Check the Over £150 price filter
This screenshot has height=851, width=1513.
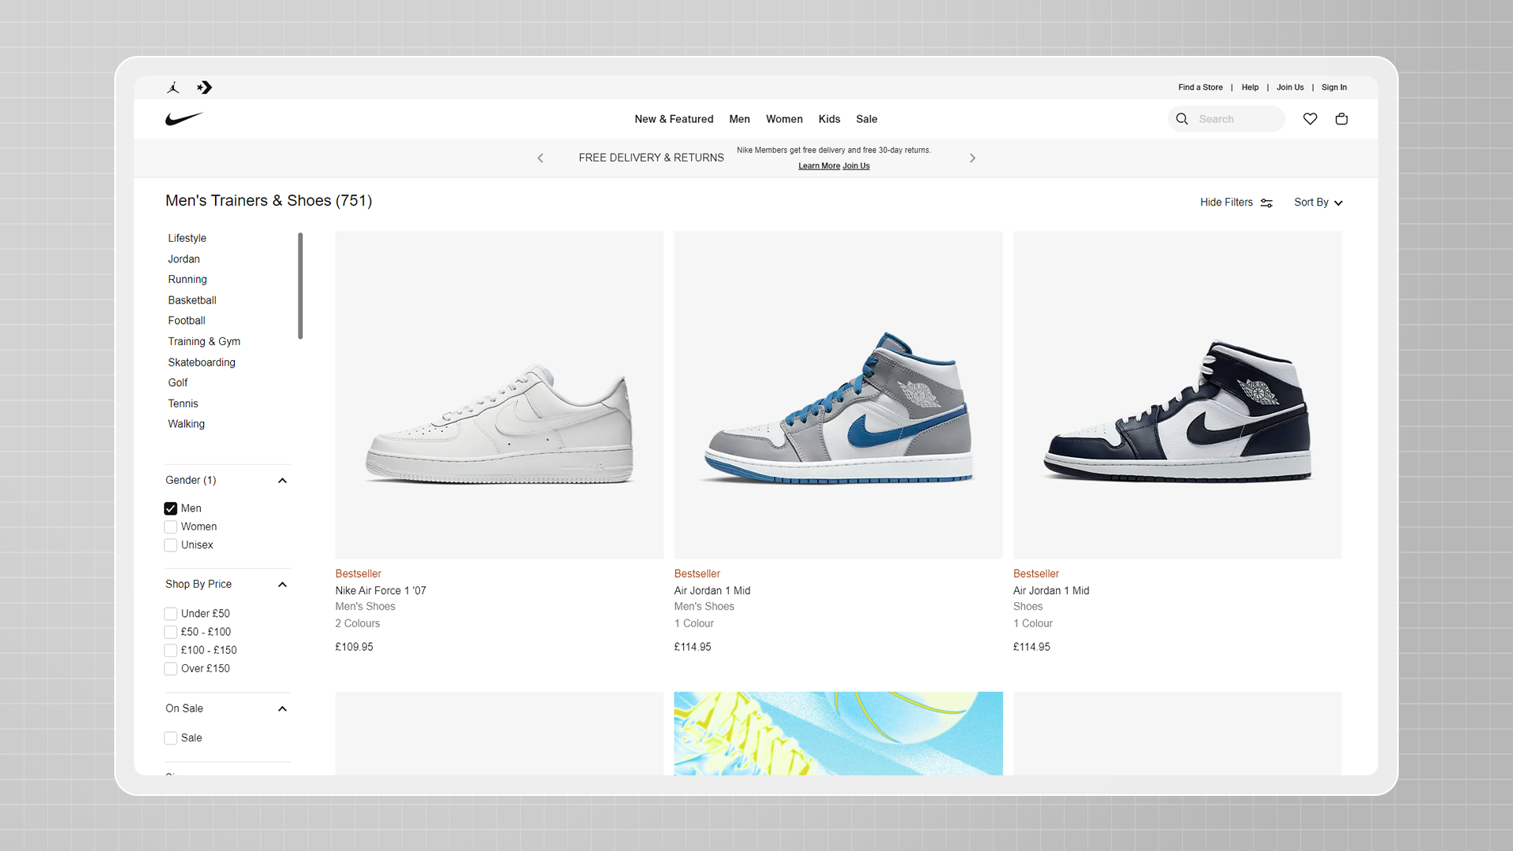[x=171, y=669]
